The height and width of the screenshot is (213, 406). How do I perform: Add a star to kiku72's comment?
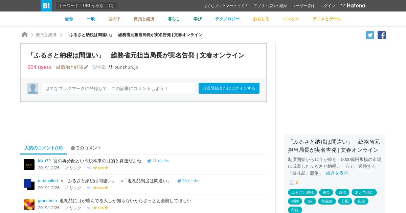tap(90, 168)
